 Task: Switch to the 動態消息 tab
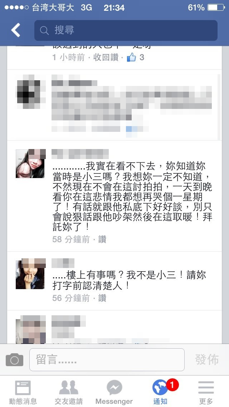pos(23,392)
